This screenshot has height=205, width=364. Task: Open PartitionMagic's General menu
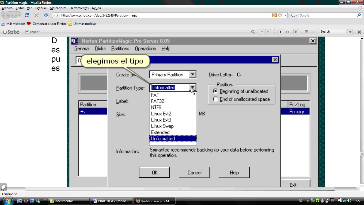pyautogui.click(x=82, y=49)
